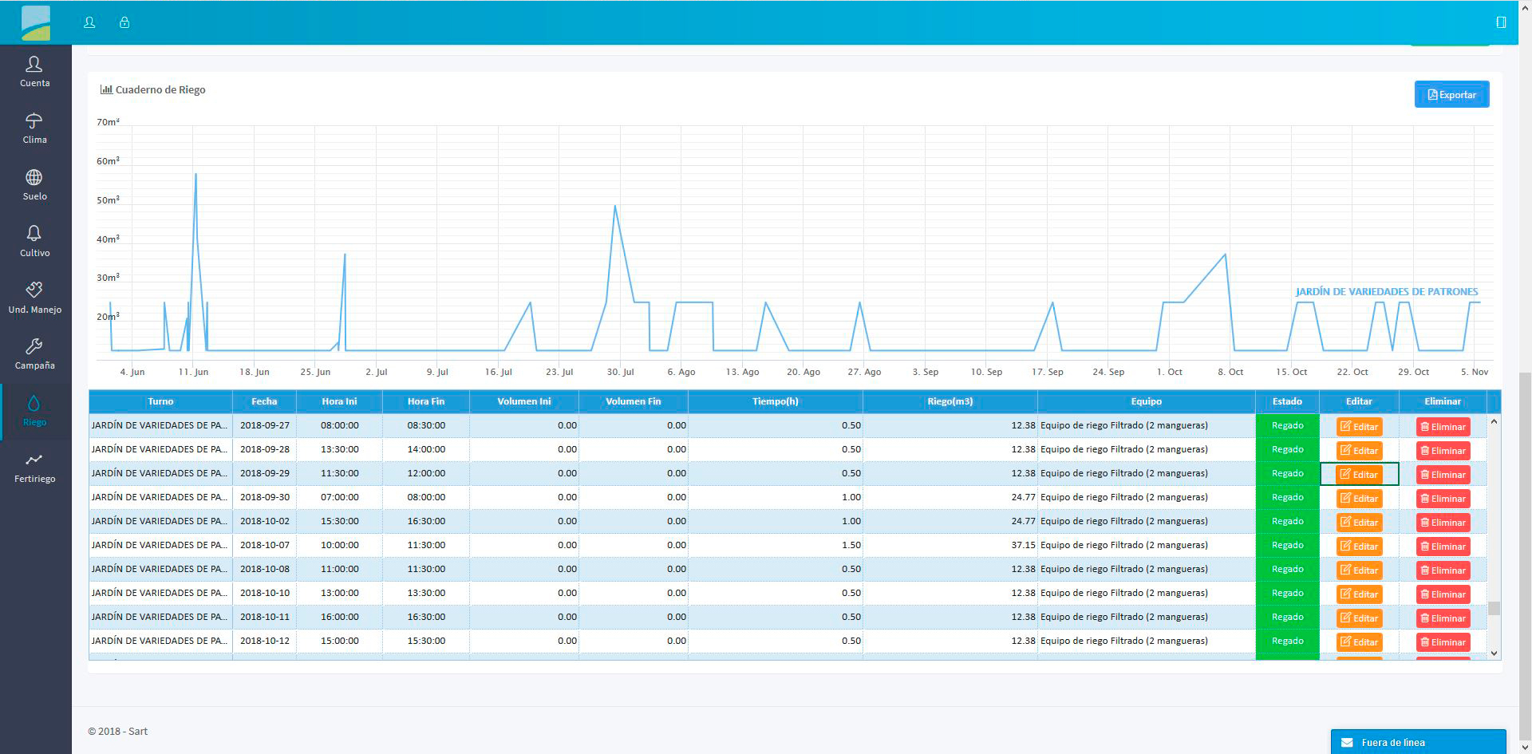This screenshot has width=1532, height=754.
Task: Click hora ini 07:00:00 cell
Action: 340,497
